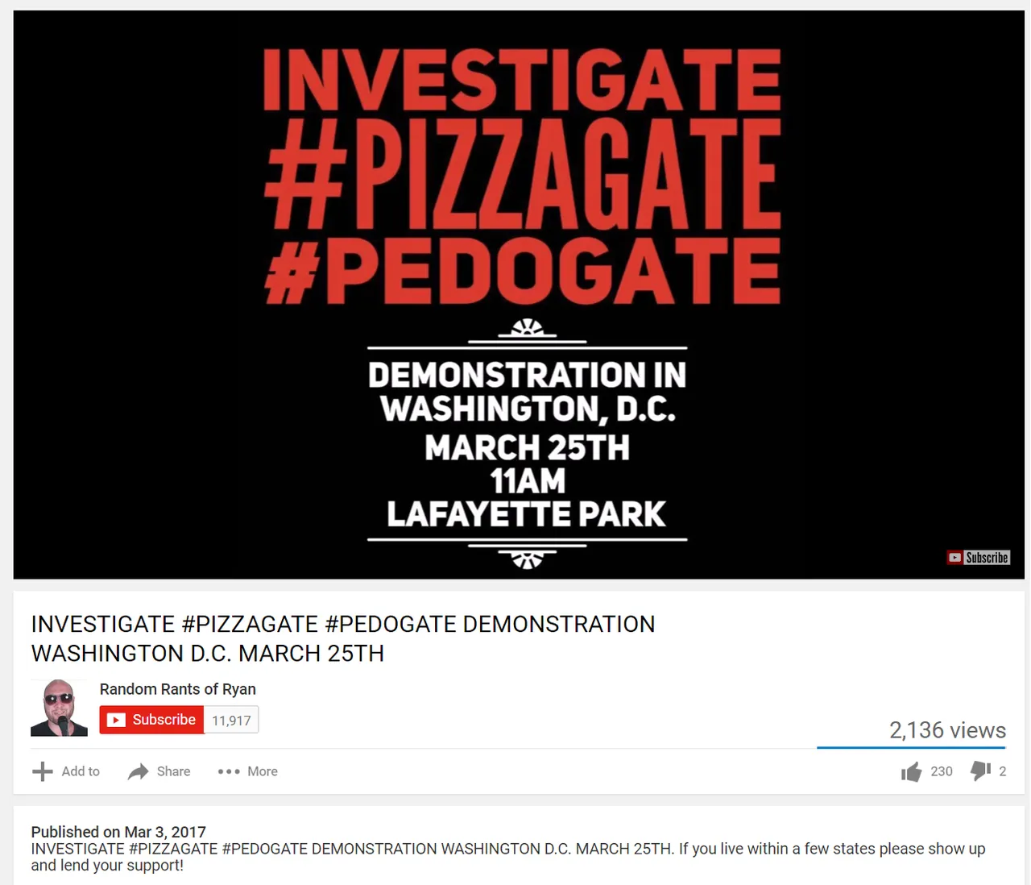Open the Add to playlist menu
Image resolution: width=1031 pixels, height=885 pixels.
pos(81,771)
